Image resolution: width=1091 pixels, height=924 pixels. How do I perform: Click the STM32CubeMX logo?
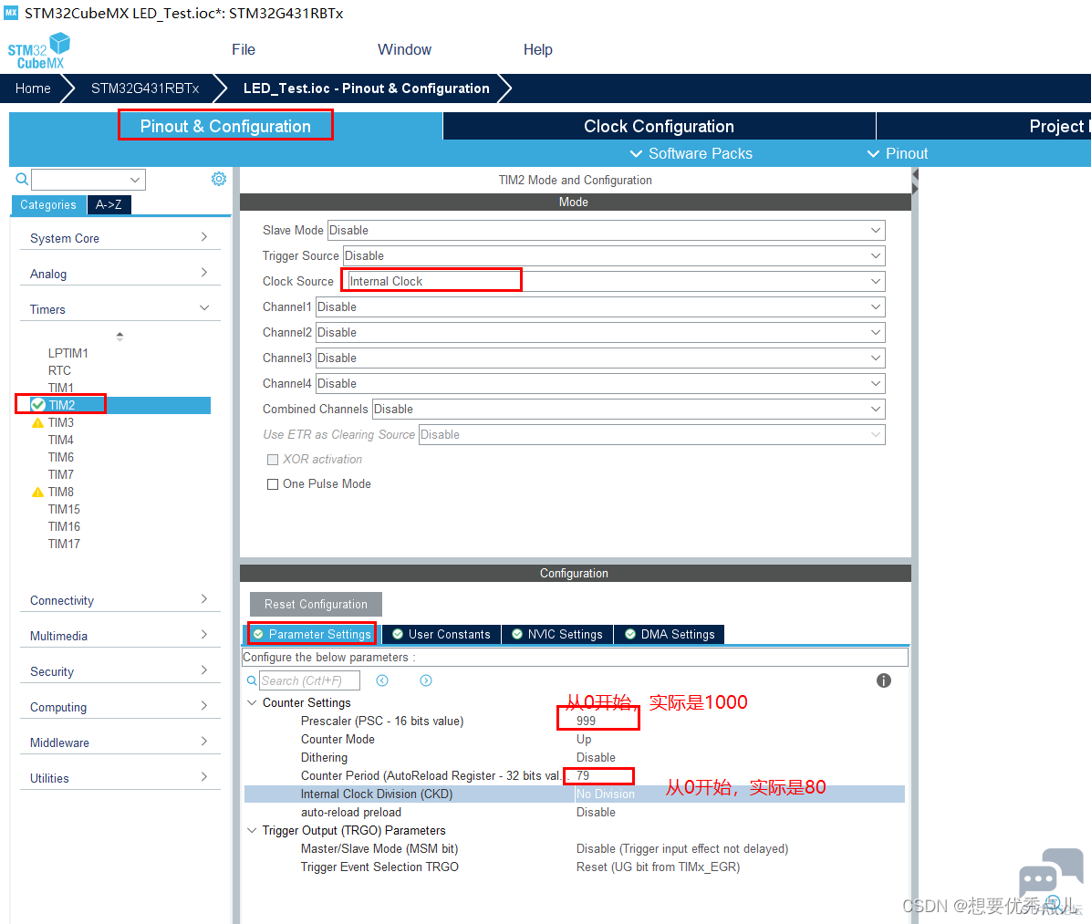(x=39, y=51)
